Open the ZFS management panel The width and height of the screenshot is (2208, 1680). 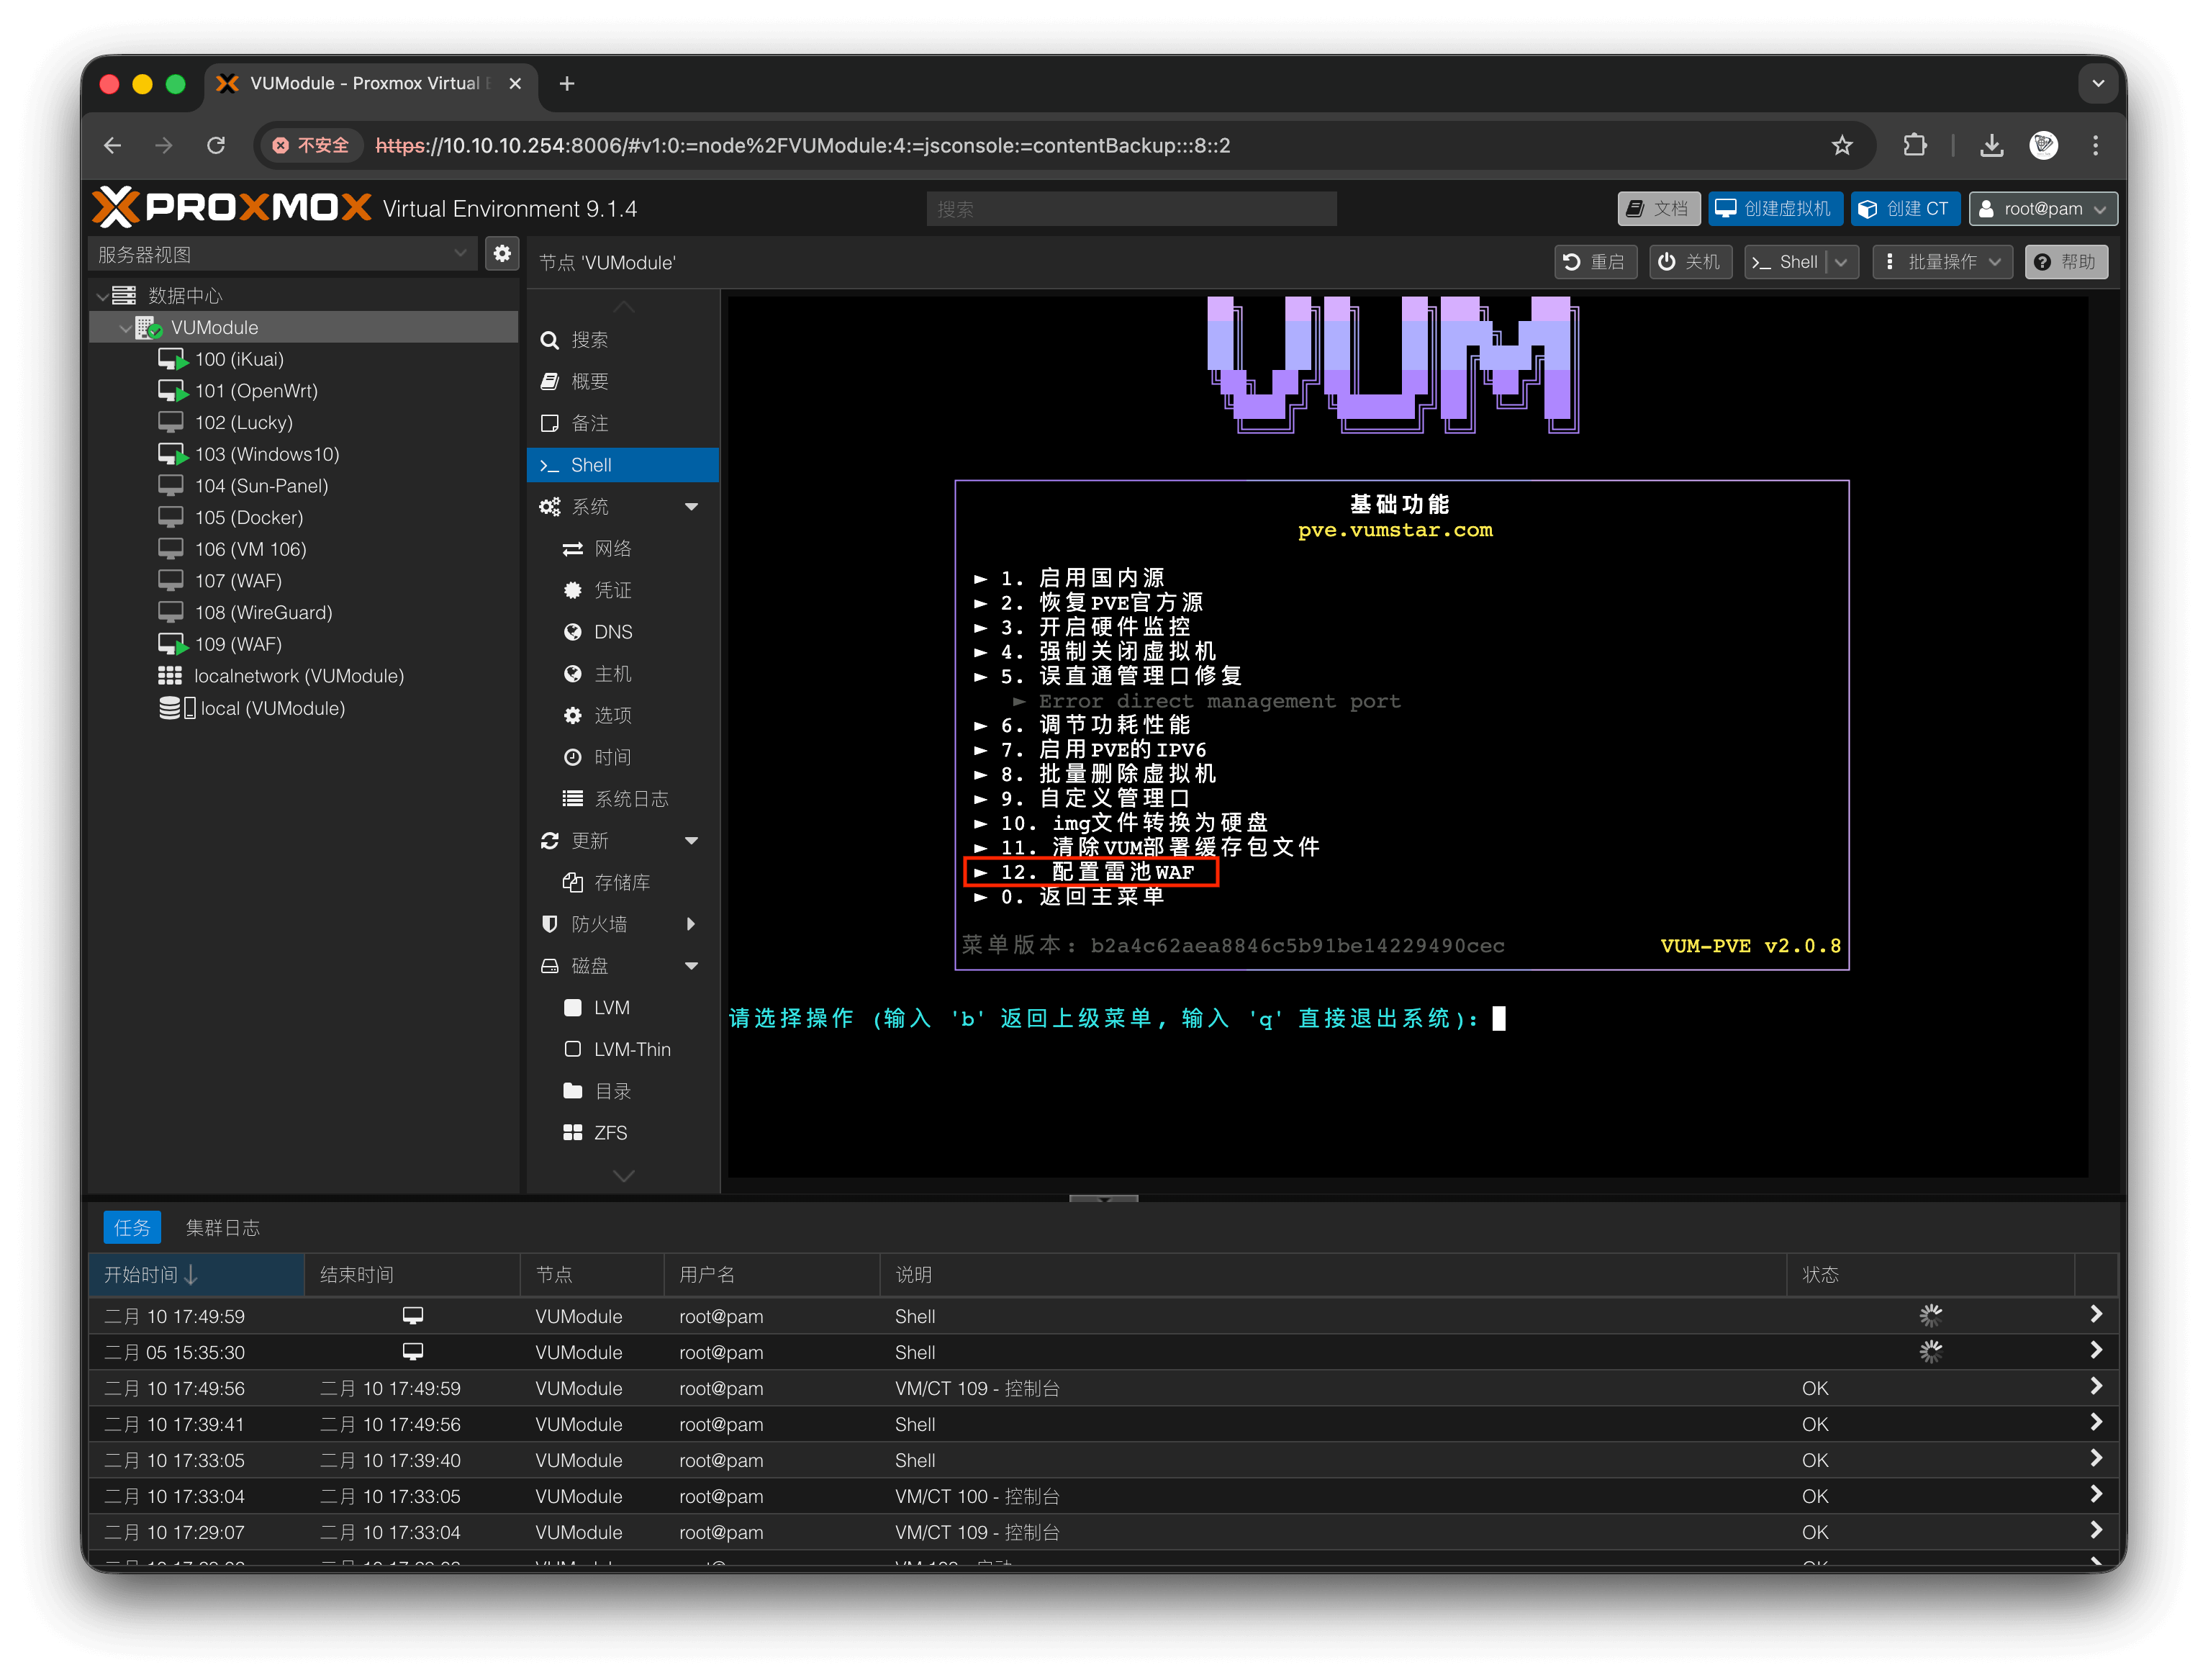(612, 1132)
